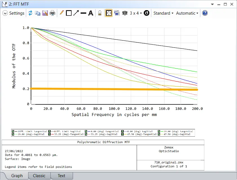This screenshot has height=180, width=237.
Task: Switch to the Classic tab
Action: point(39,176)
